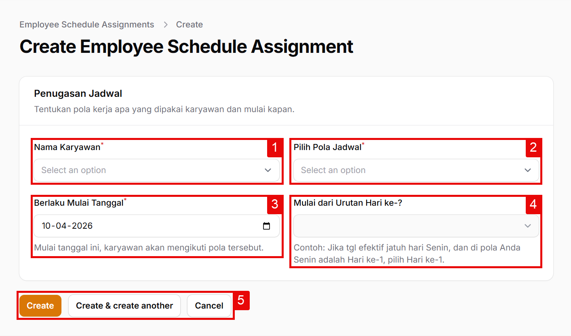571x336 pixels.
Task: Click the chevron arrow in Urutan Hari field
Action: point(527,226)
